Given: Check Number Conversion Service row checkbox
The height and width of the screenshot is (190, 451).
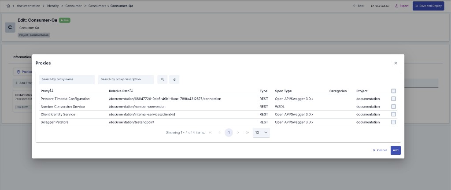Looking at the screenshot, I should 393,107.
